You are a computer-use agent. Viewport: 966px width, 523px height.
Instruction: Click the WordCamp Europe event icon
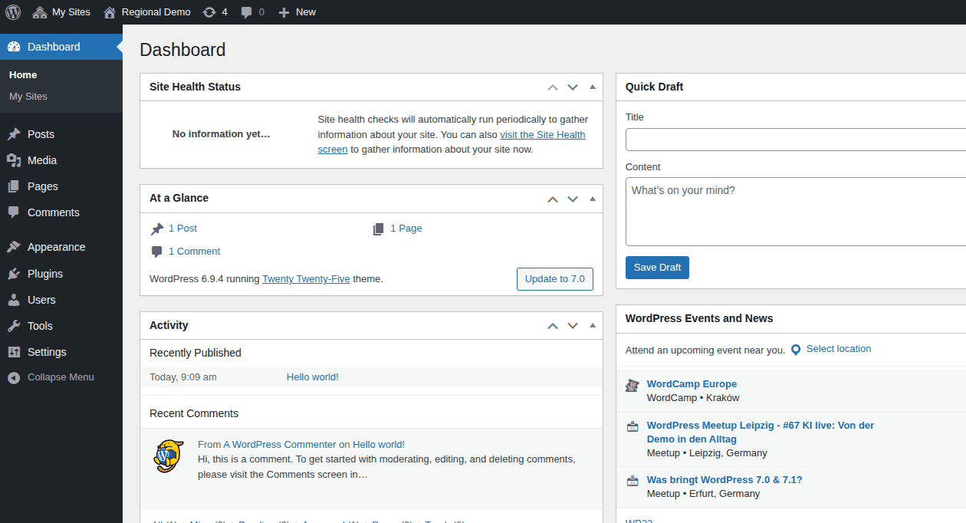(632, 385)
